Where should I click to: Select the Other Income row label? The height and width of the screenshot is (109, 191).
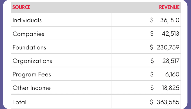[x=32, y=88]
